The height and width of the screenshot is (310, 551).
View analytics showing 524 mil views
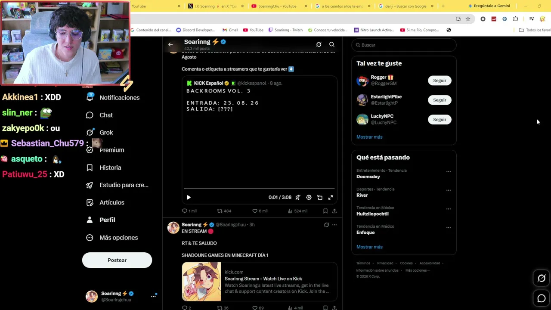point(297,211)
